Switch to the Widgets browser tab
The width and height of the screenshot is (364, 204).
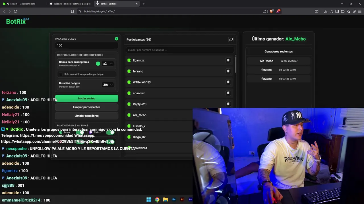click(70, 4)
